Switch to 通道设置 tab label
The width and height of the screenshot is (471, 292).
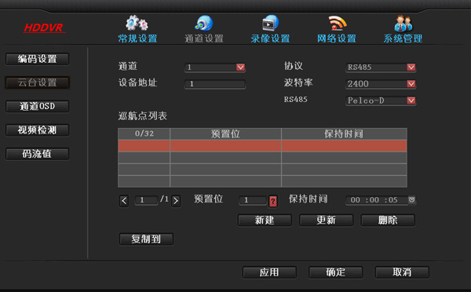204,38
